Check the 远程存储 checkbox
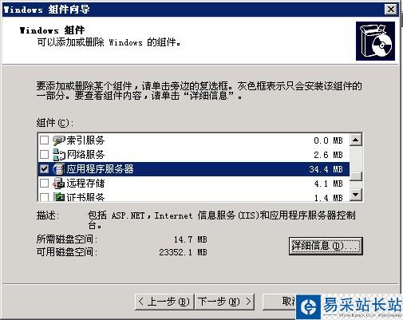This screenshot has height=320, width=403. (44, 183)
